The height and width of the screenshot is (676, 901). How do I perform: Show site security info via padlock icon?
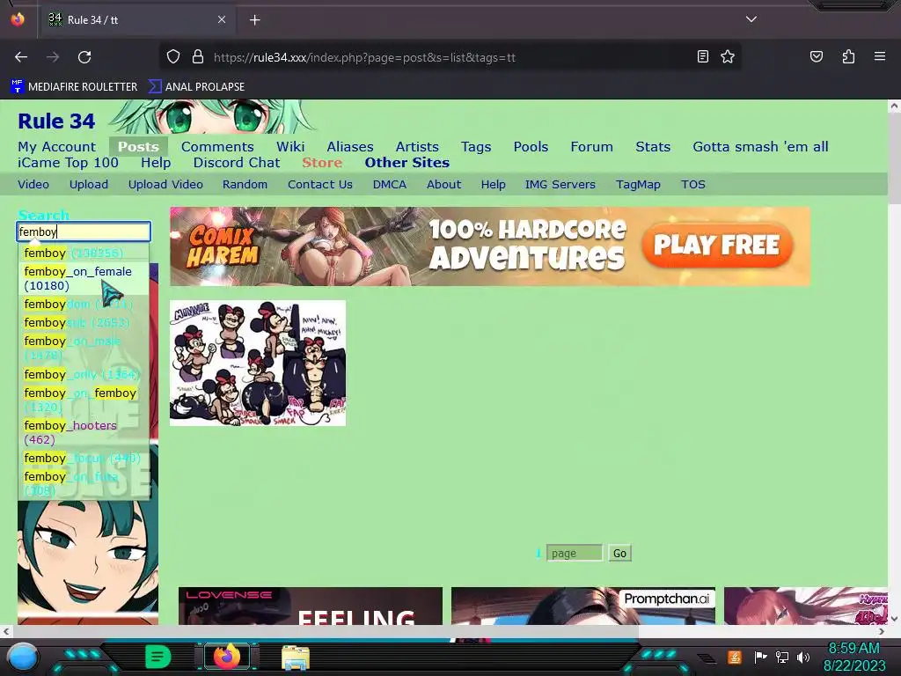tap(198, 57)
